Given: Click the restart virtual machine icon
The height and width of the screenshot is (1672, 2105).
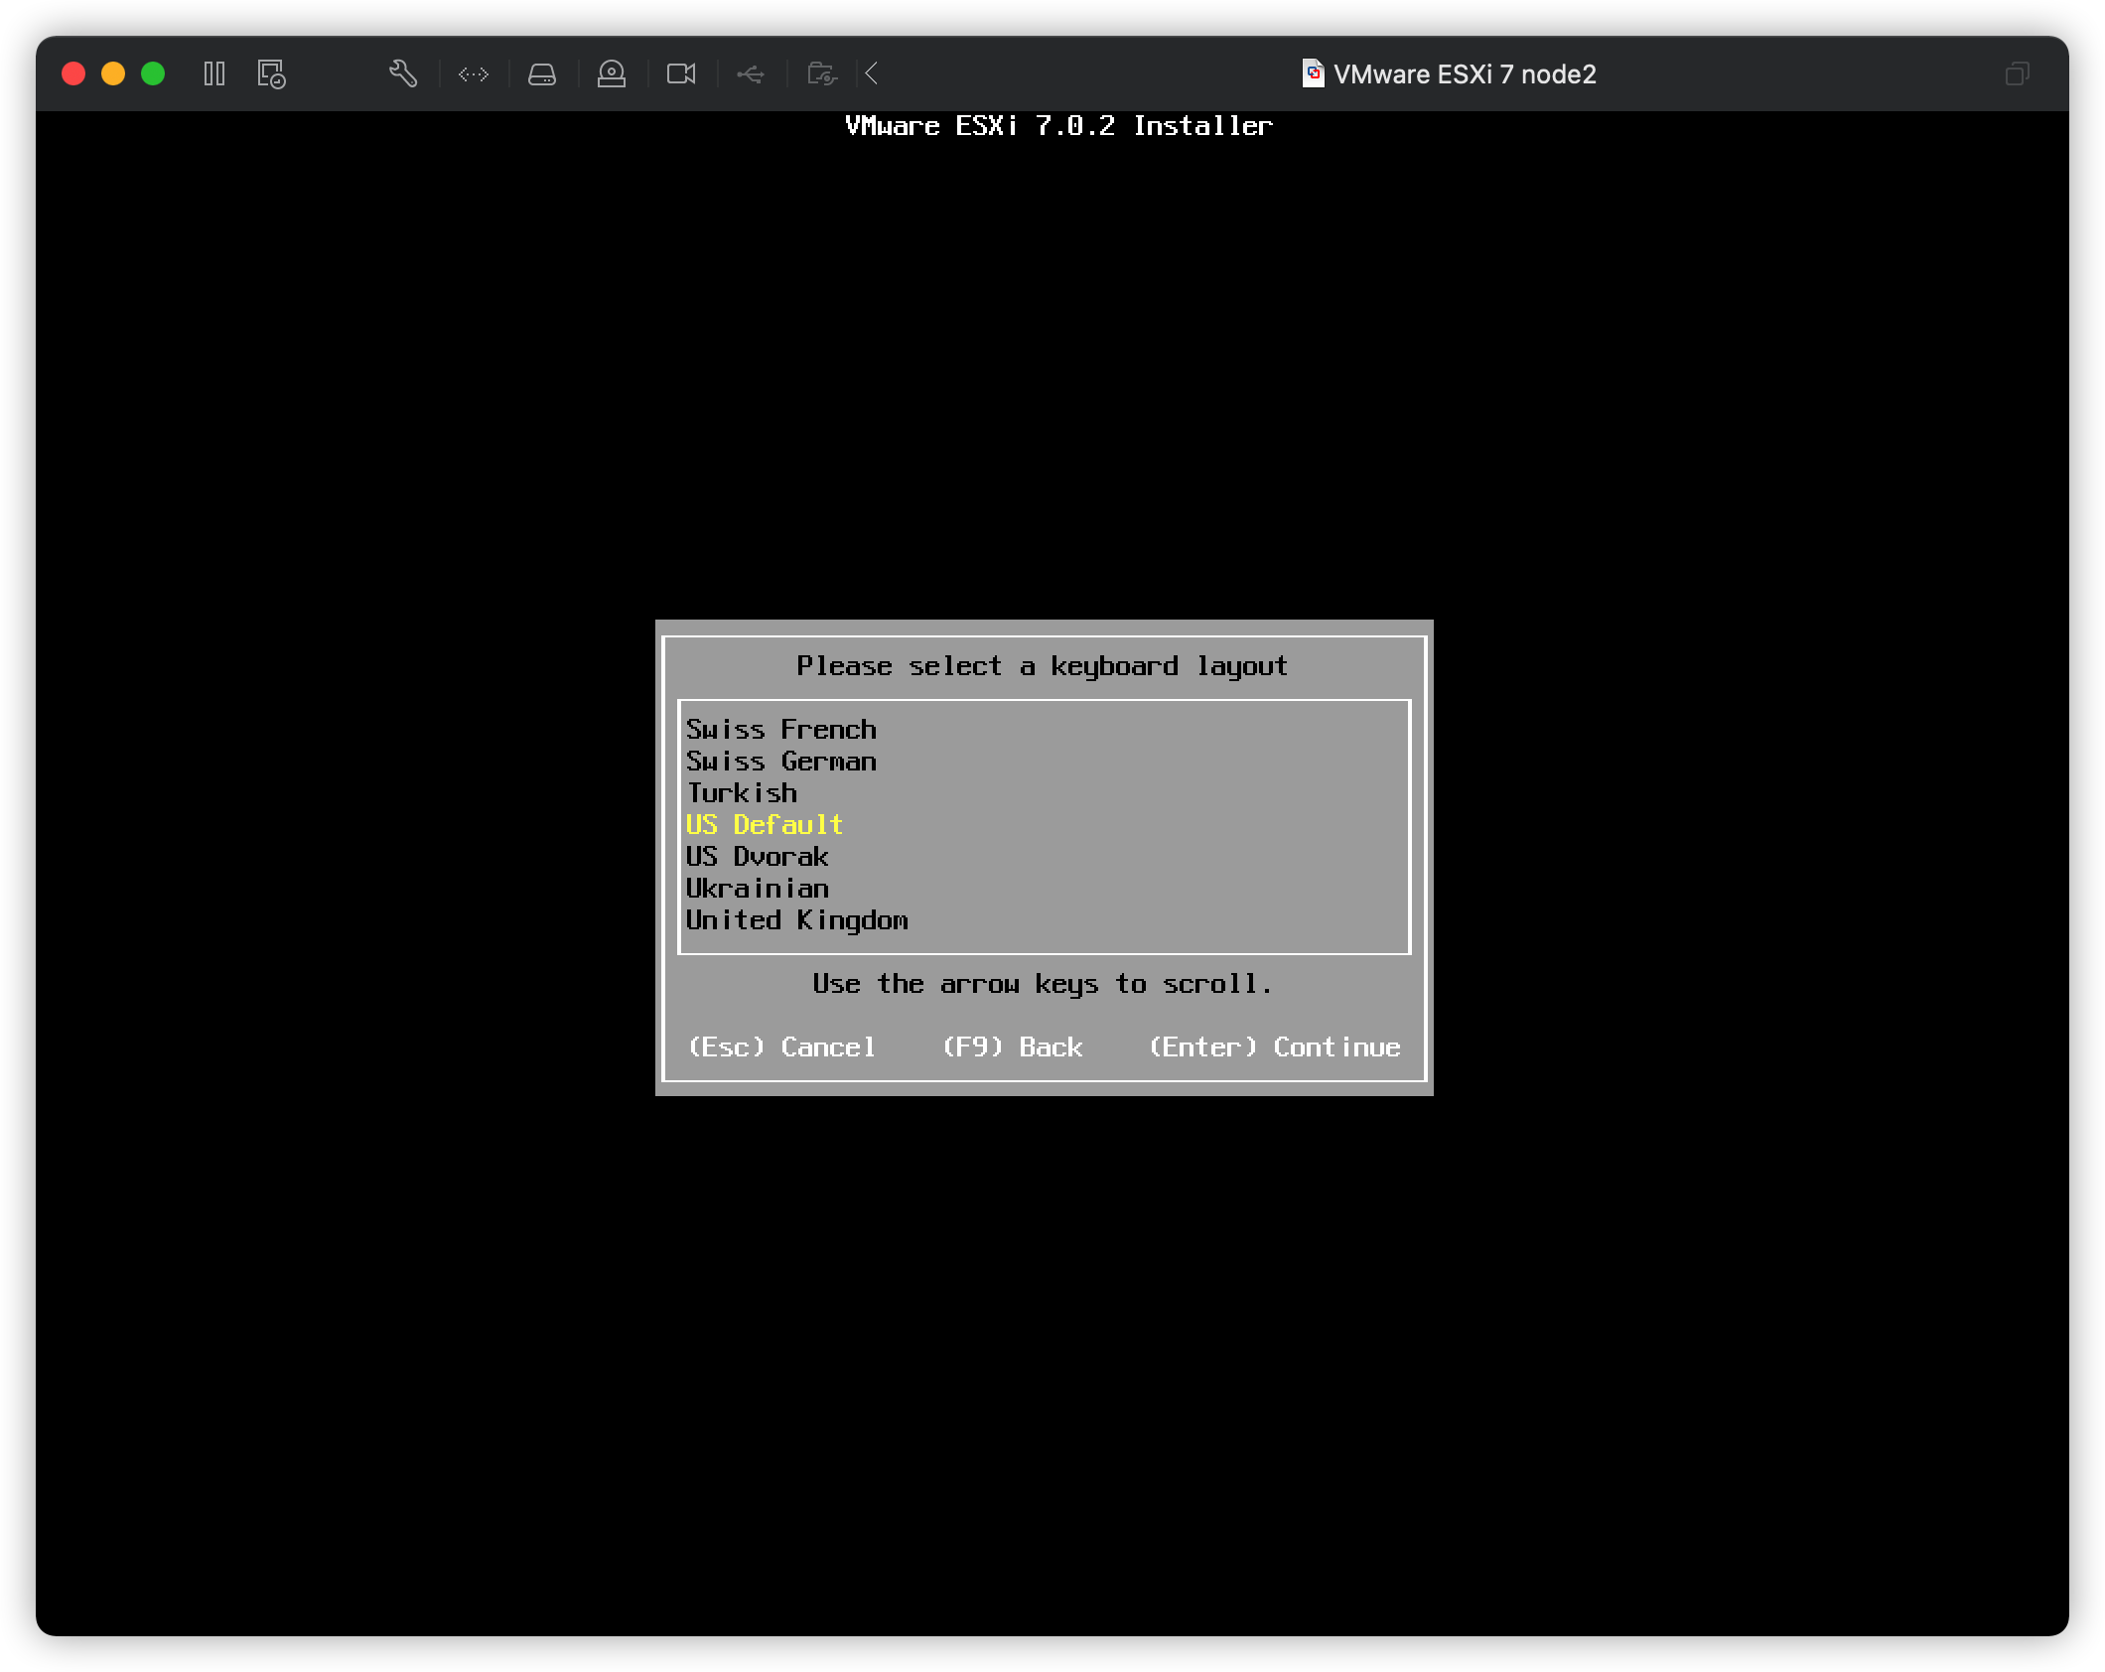Looking at the screenshot, I should point(269,74).
